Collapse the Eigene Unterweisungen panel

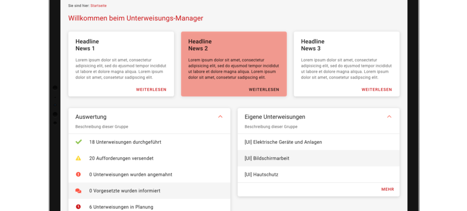(389, 117)
